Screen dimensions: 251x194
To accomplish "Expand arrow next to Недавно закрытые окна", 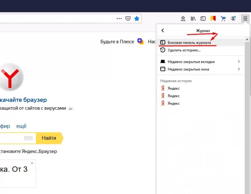I will pos(239,69).
